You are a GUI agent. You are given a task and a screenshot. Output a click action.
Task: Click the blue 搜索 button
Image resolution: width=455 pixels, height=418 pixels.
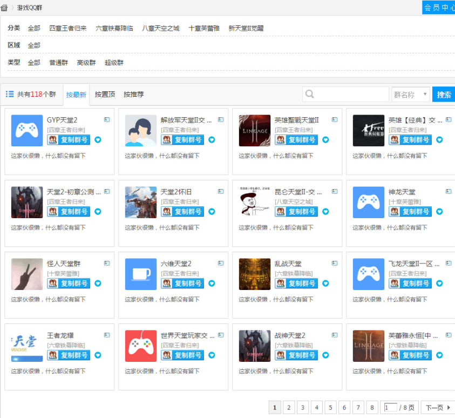point(444,95)
